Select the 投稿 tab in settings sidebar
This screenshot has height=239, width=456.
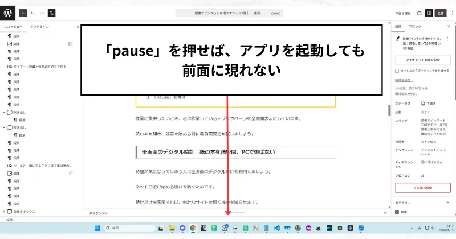click(x=398, y=26)
